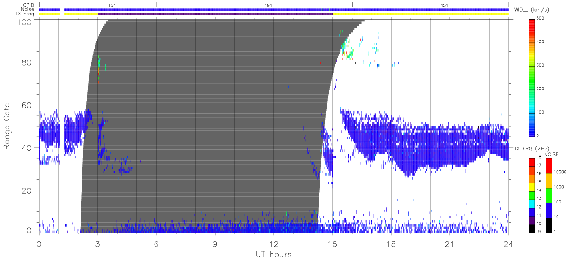Click the 21 tick on UT hours axis
572x264 pixels.
449,244
